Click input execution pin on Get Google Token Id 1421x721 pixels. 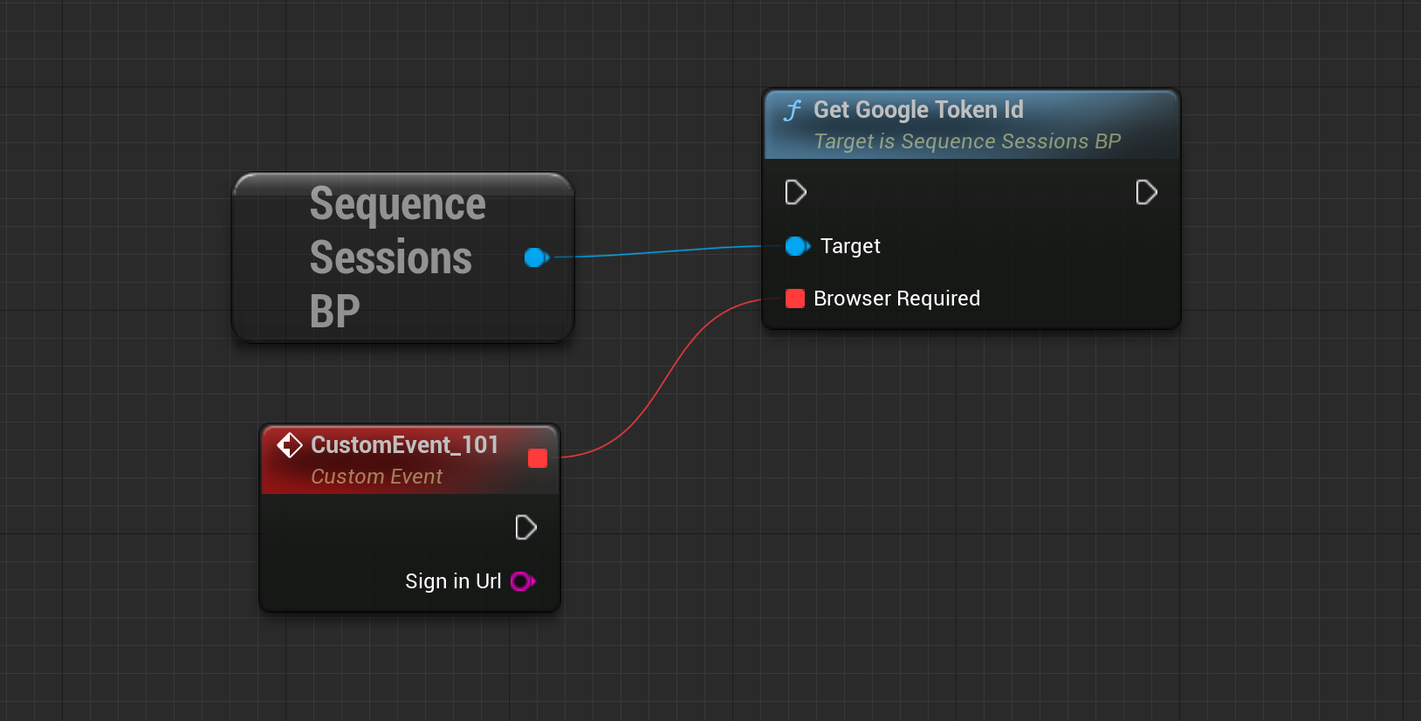point(795,192)
